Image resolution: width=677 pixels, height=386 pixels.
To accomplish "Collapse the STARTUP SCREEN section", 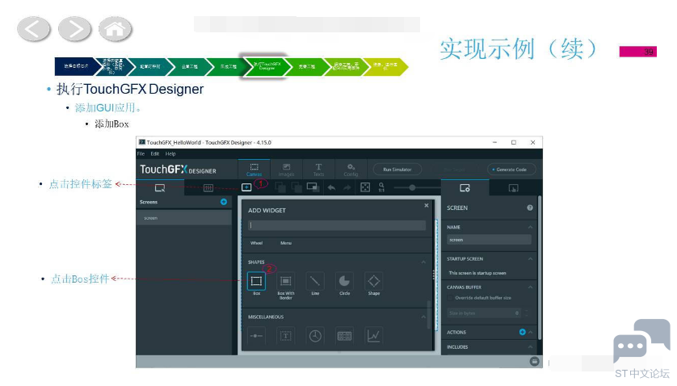I will pyautogui.click(x=530, y=259).
